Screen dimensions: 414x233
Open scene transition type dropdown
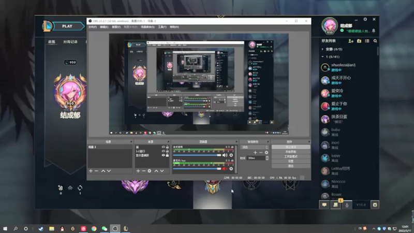click(x=254, y=147)
